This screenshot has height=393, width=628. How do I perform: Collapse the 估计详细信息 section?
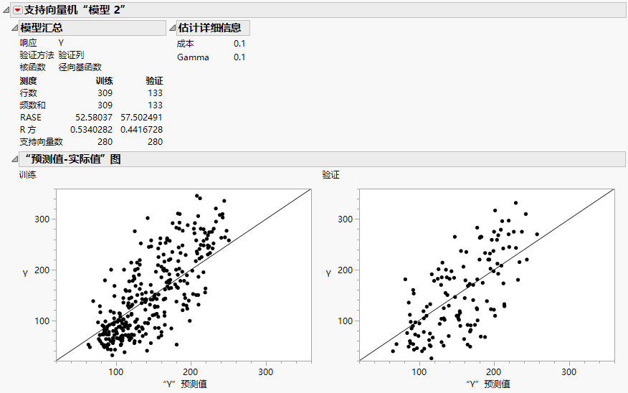coord(172,28)
